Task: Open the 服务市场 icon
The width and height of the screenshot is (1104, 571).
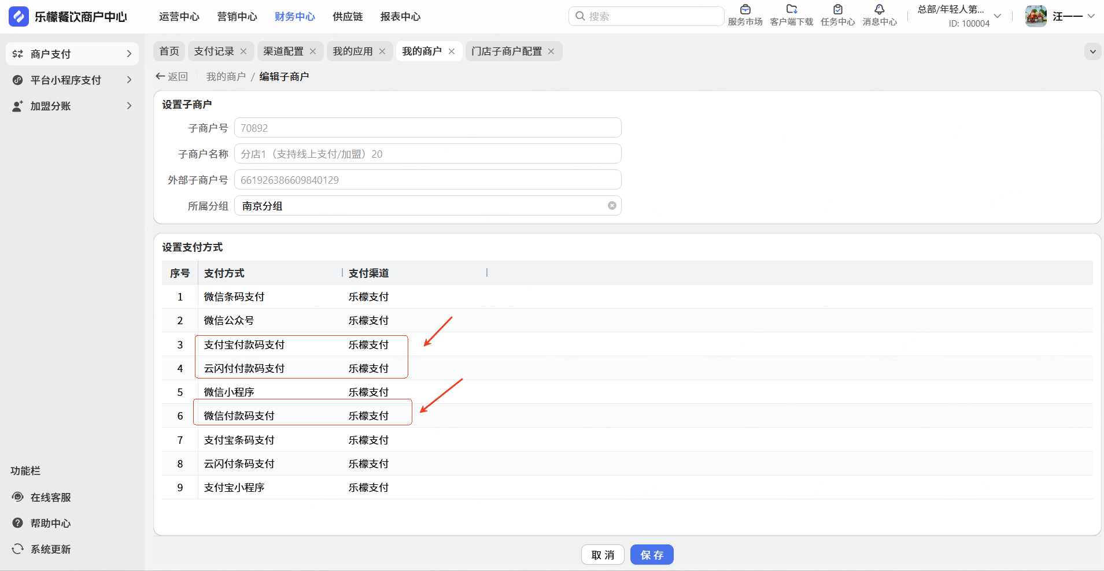Action: (745, 9)
